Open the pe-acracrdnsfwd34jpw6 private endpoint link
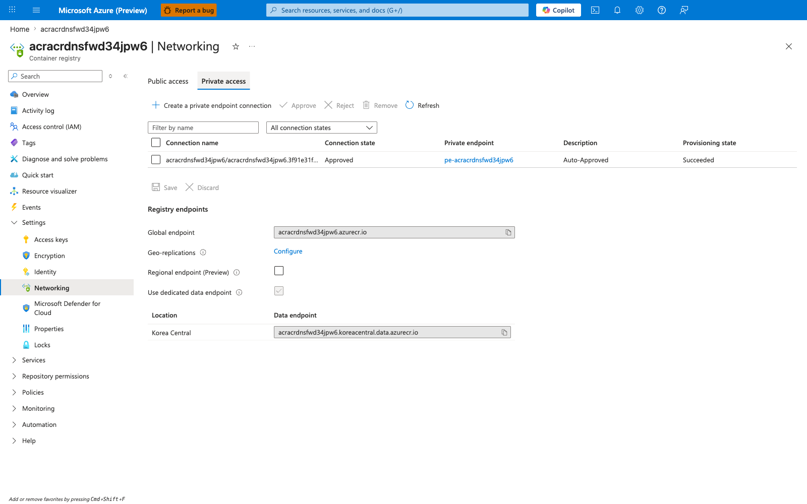Screen dimensions: 807x504 tap(479, 160)
